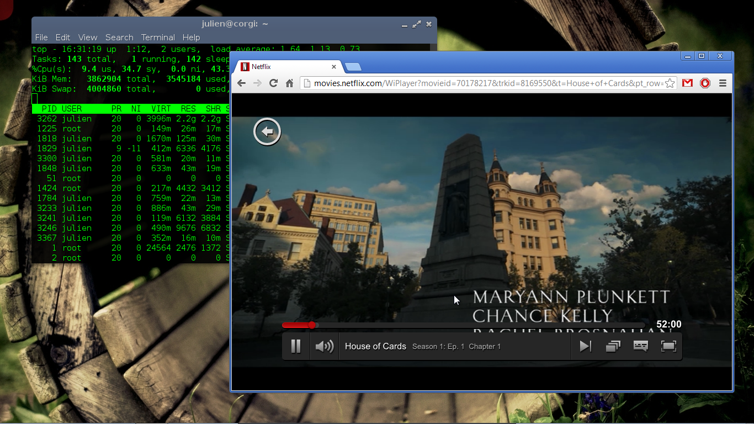Viewport: 754px width, 424px height.
Task: Skip to next episode in Netflix player
Action: (x=585, y=346)
